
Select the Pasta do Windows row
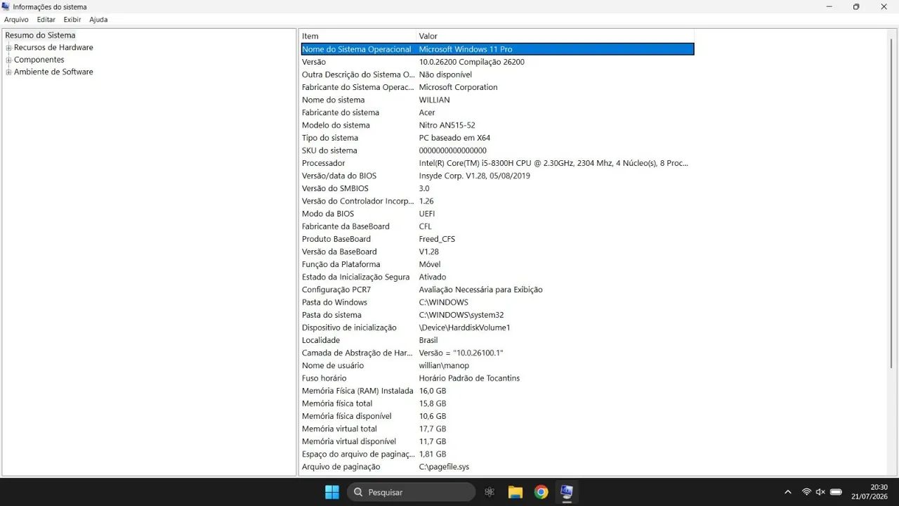497,302
